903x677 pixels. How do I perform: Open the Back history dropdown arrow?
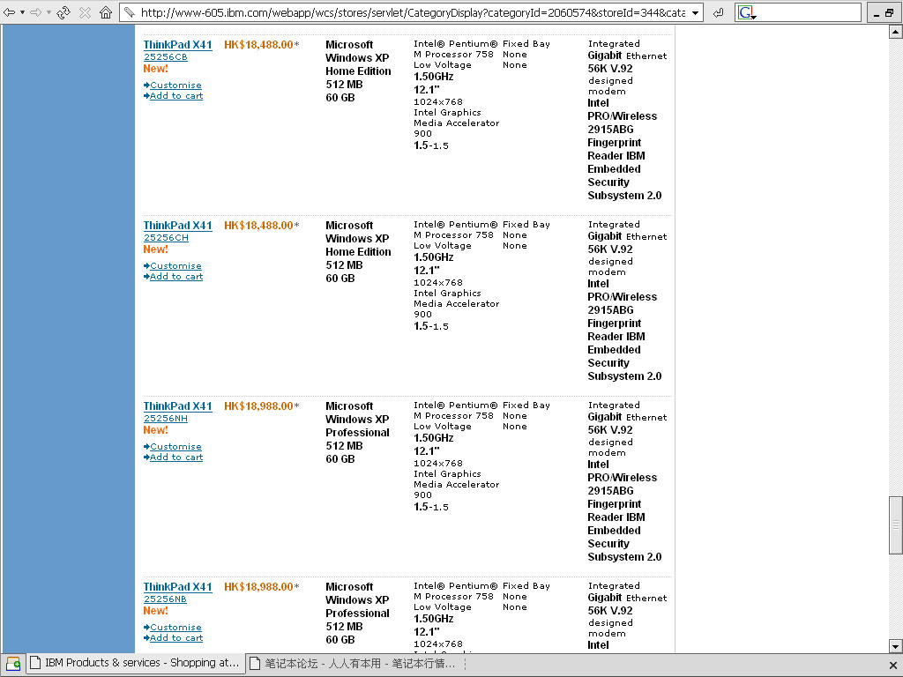pos(22,12)
